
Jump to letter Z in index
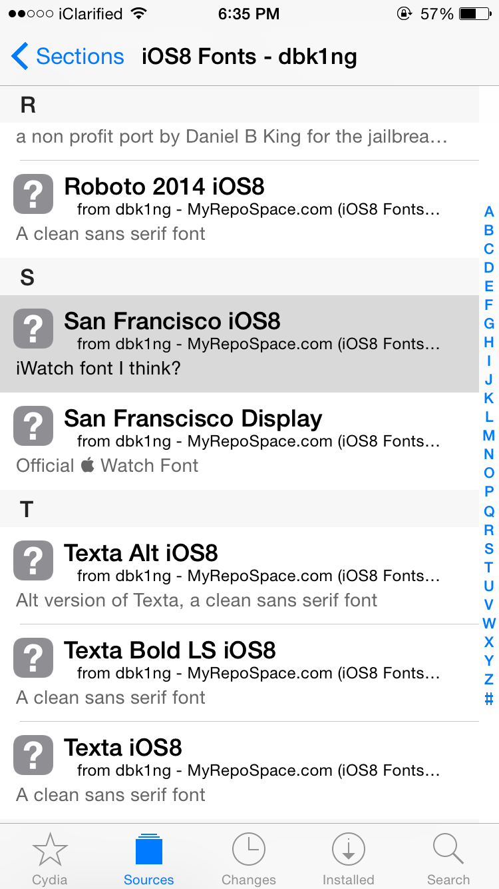click(489, 679)
